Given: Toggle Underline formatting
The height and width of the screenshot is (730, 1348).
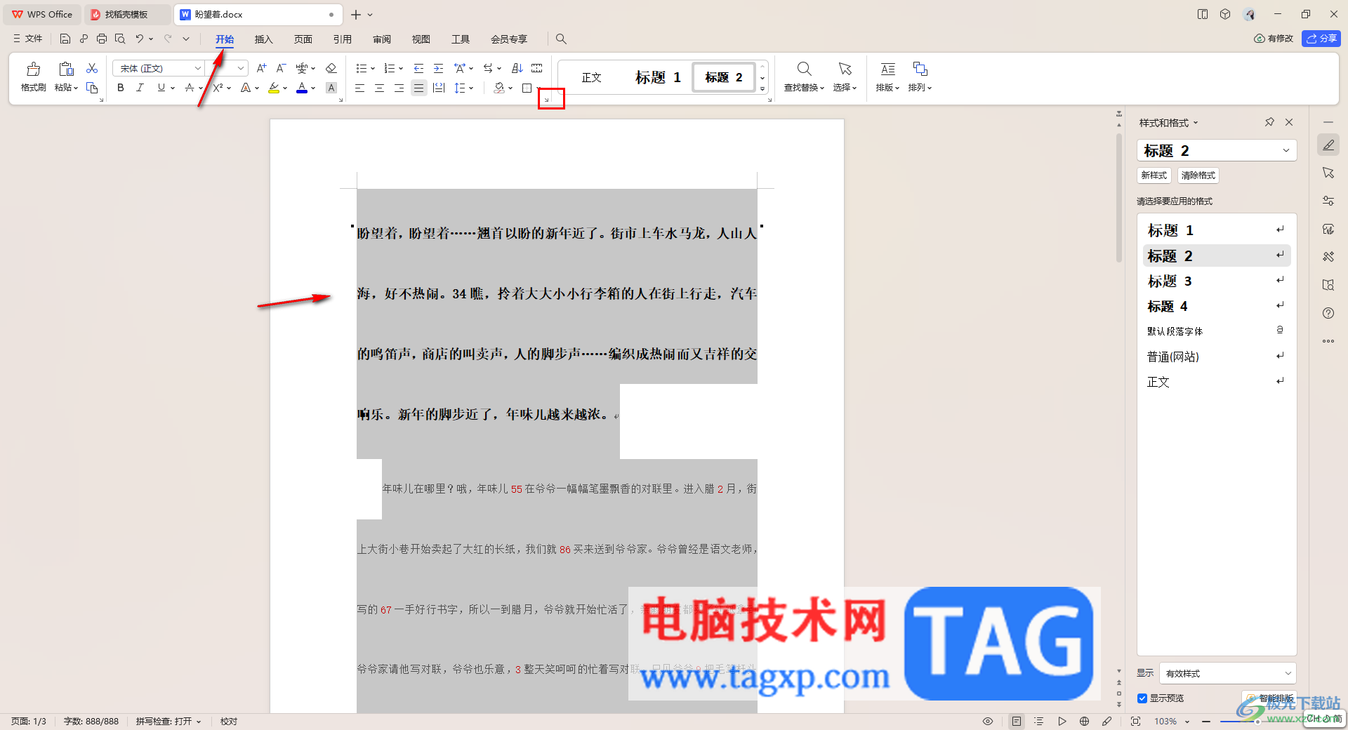Looking at the screenshot, I should tap(161, 88).
